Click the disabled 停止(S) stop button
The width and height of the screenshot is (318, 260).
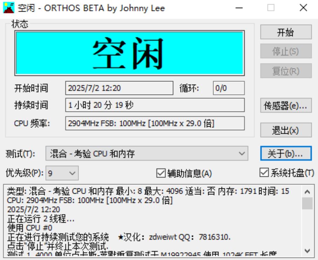[286, 51]
